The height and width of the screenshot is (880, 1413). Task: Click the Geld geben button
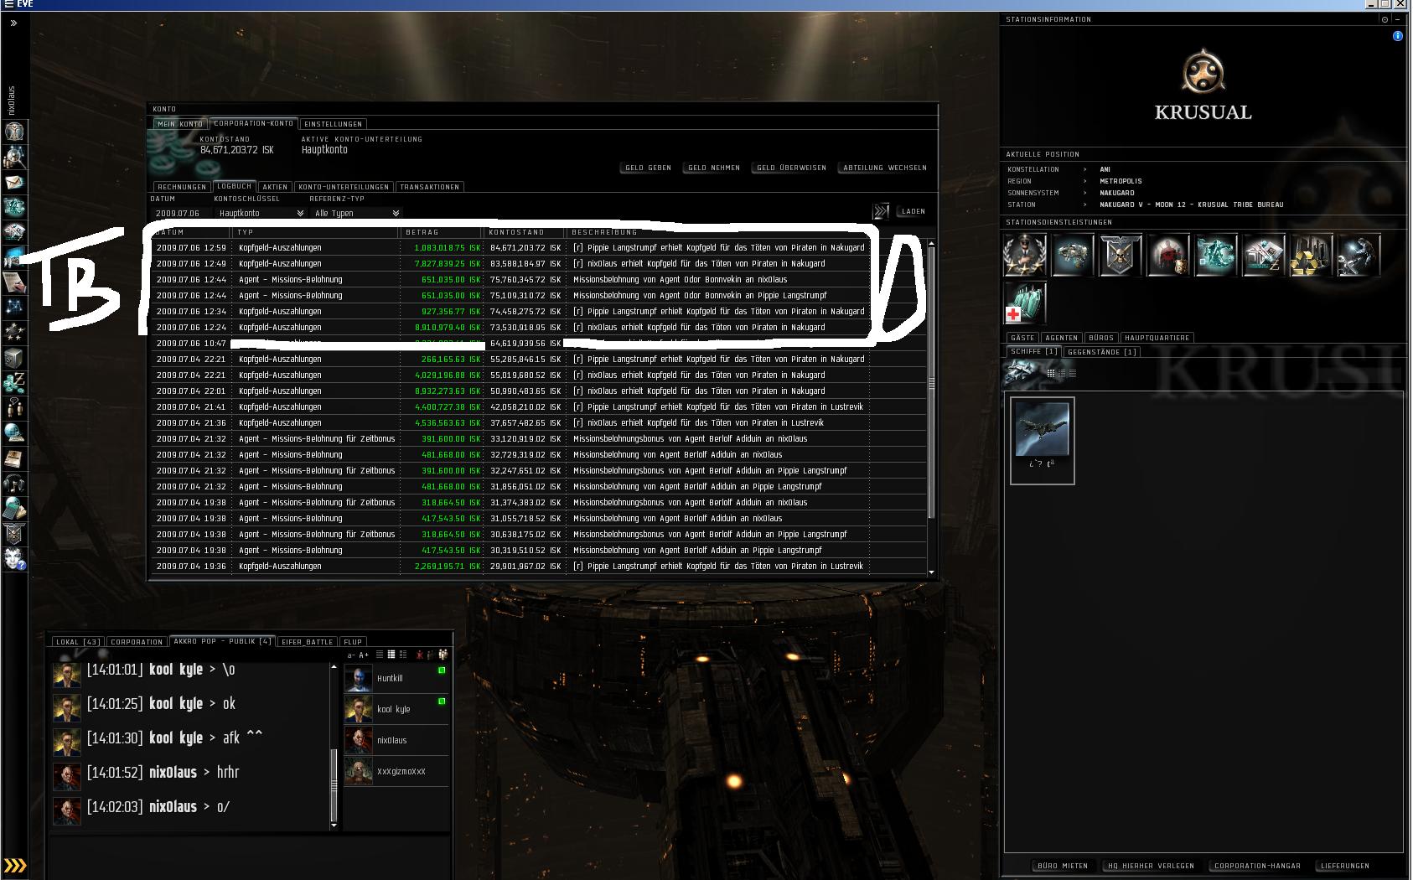point(648,168)
